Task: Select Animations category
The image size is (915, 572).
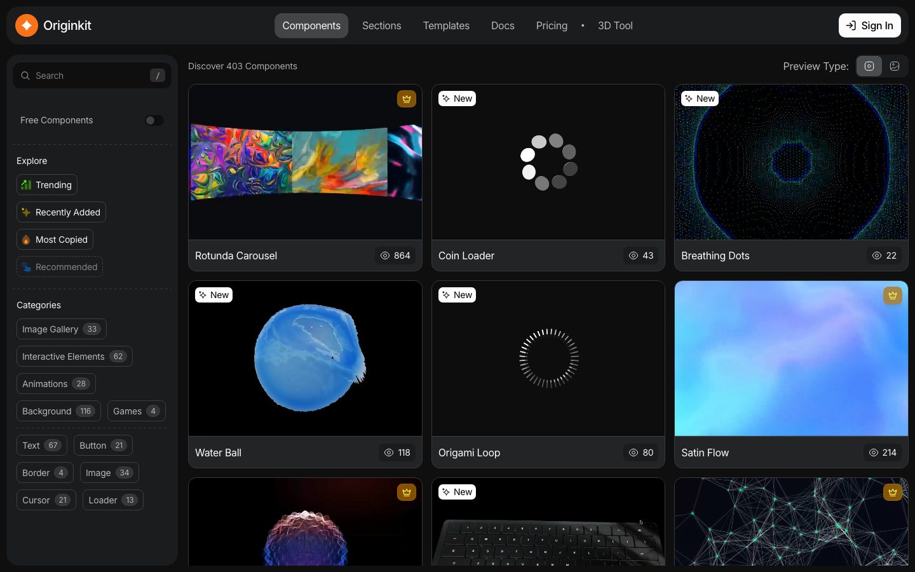Action: [56, 384]
